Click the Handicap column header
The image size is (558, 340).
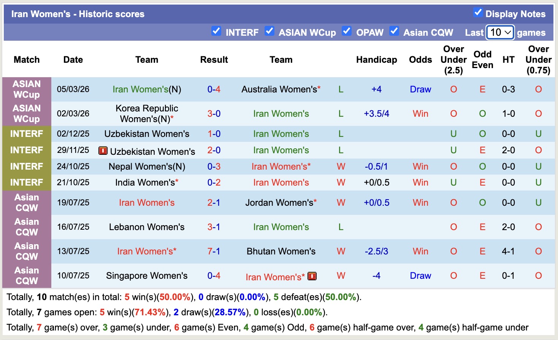point(377,60)
